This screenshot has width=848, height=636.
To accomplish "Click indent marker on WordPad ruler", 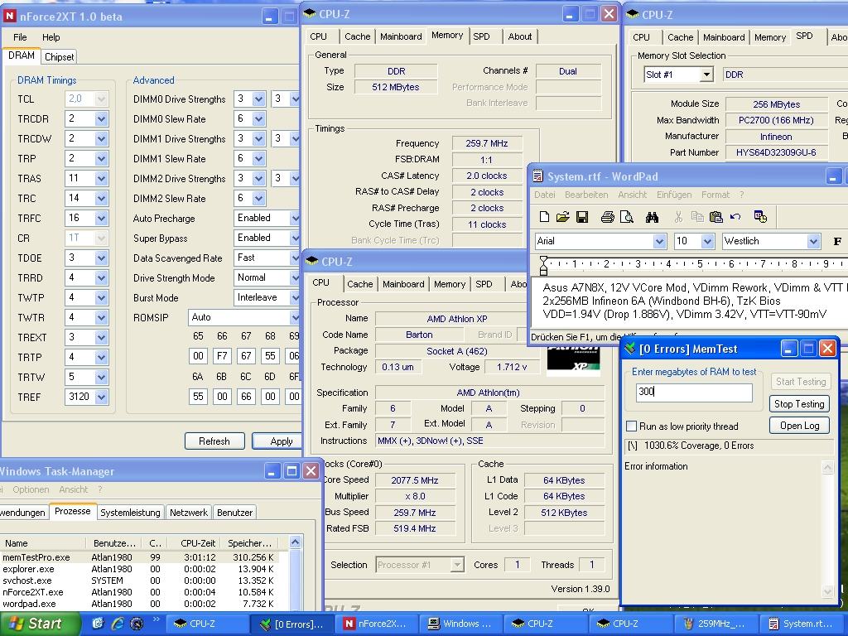I will (x=543, y=266).
